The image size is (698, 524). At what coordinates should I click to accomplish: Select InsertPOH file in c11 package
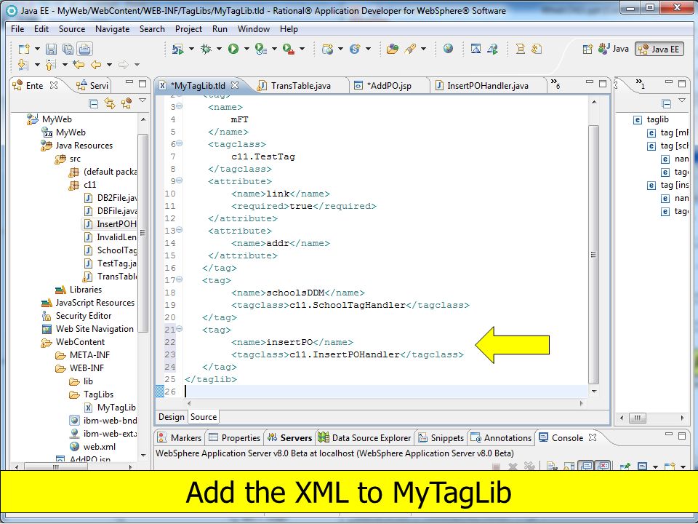click(x=110, y=224)
